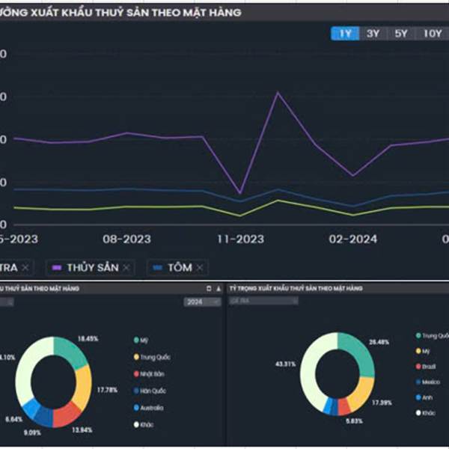
Task: Toggle Australia legend item
Action: 149,408
